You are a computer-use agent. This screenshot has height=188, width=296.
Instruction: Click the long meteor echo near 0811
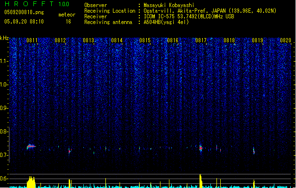(x=31, y=147)
